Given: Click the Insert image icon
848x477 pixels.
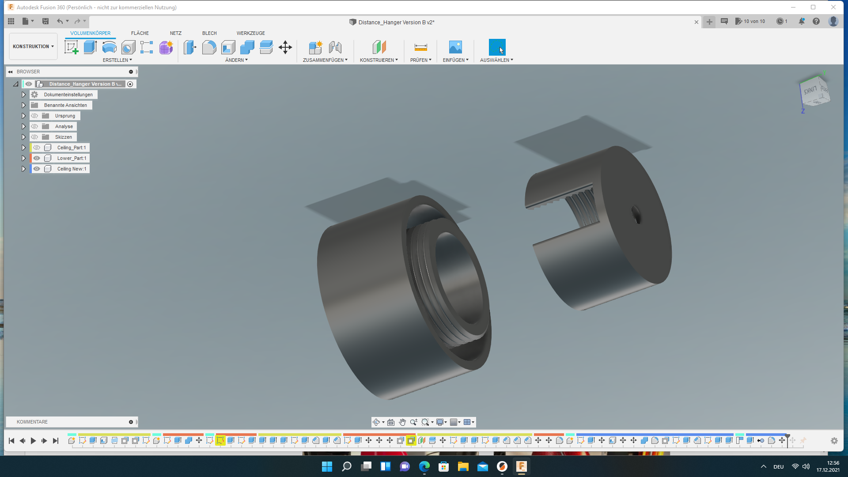Looking at the screenshot, I should 455,47.
